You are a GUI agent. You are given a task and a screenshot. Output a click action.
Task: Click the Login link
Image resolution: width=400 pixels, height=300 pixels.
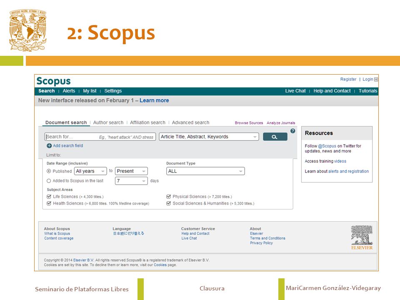pos(368,79)
